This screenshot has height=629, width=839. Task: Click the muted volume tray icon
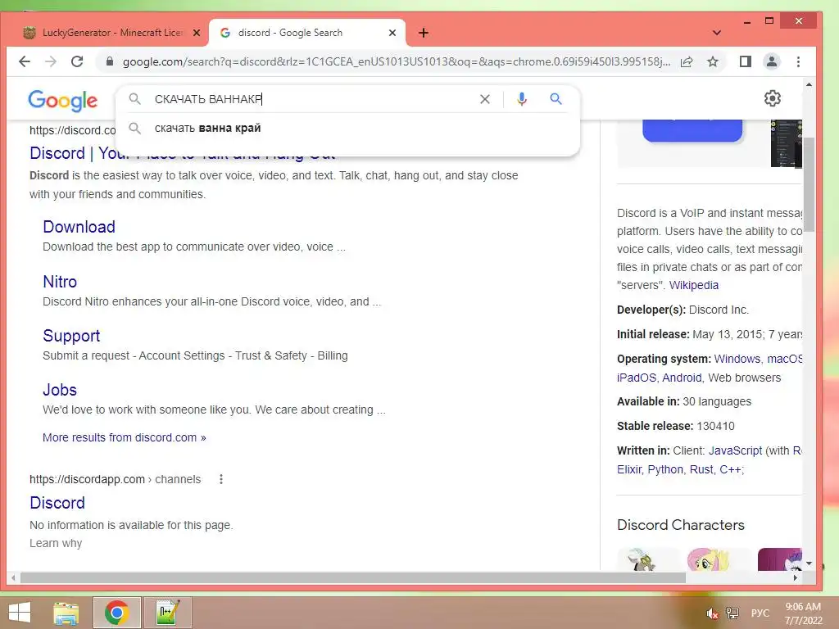712,613
